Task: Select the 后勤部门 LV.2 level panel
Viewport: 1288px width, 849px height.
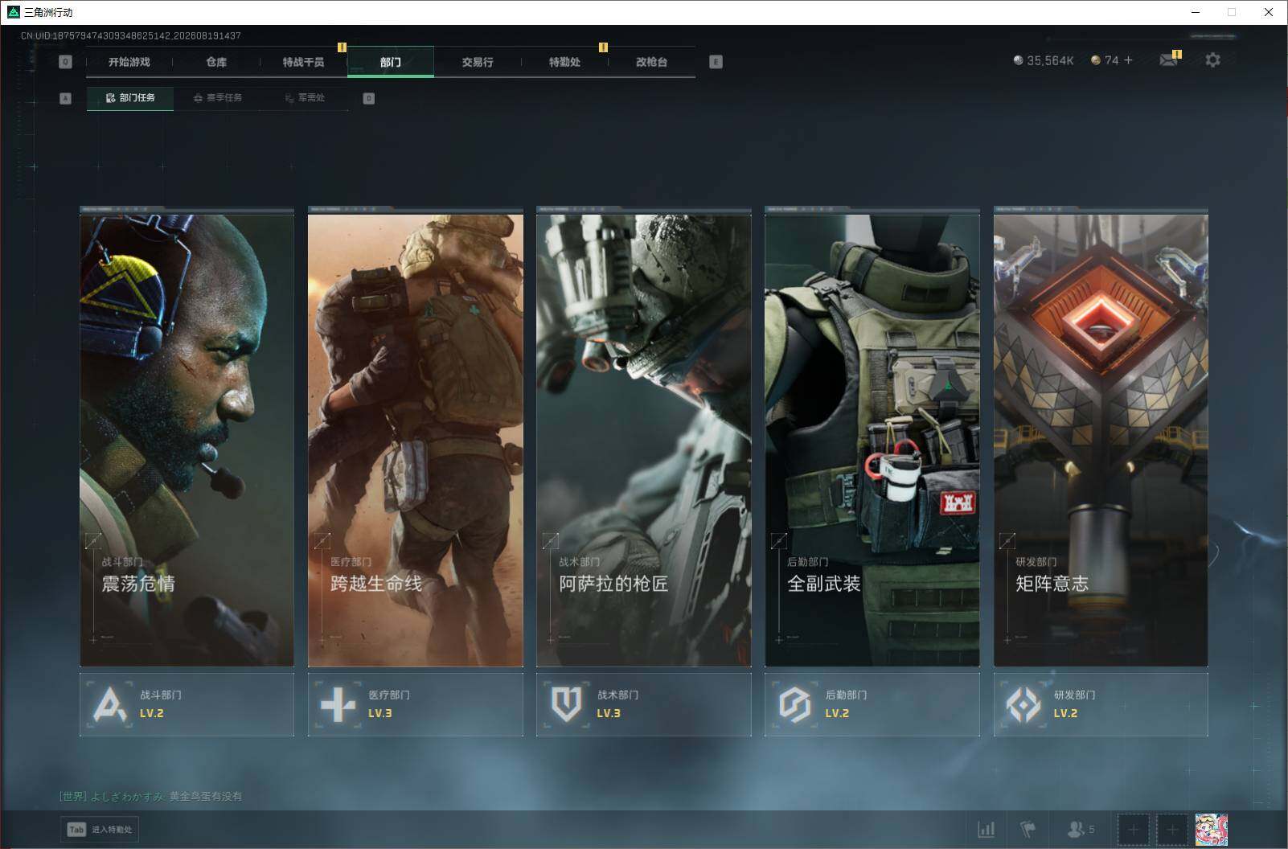Action: click(872, 705)
